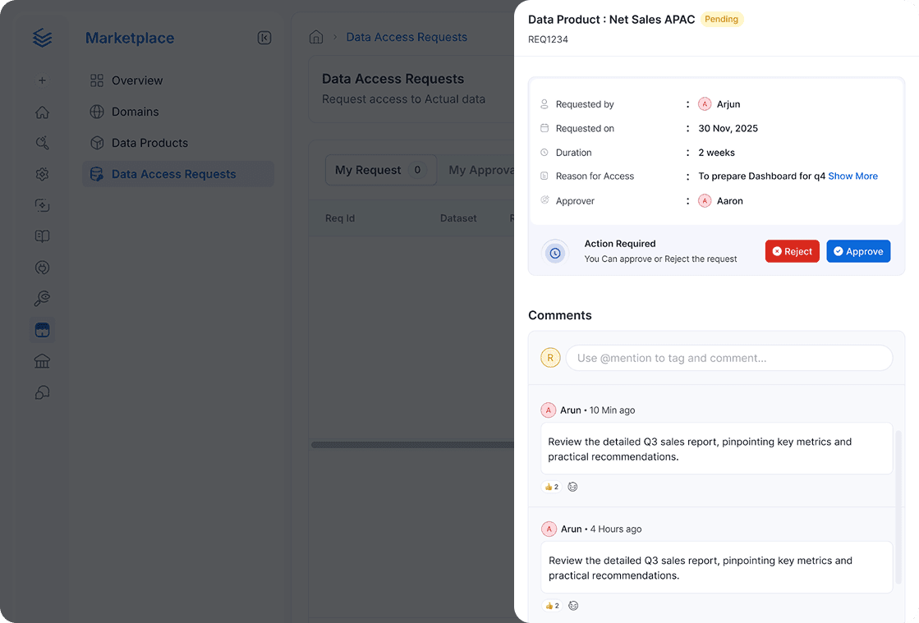The height and width of the screenshot is (623, 919).
Task: Reject the data access request
Action: tap(793, 251)
